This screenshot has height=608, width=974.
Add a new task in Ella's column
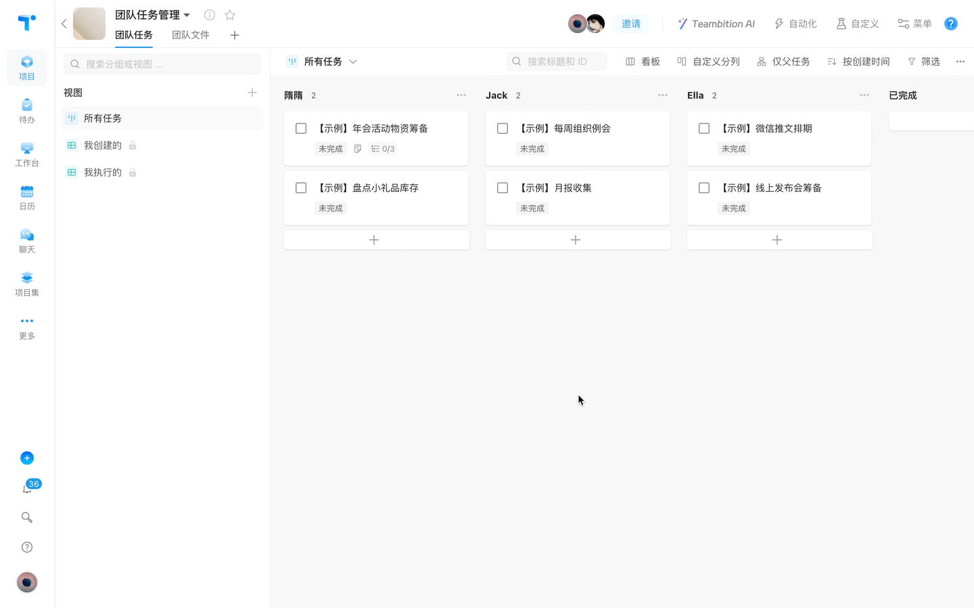777,239
